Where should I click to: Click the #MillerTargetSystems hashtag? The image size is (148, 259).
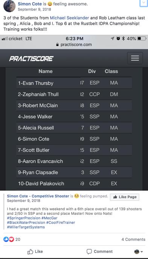coord(26,227)
